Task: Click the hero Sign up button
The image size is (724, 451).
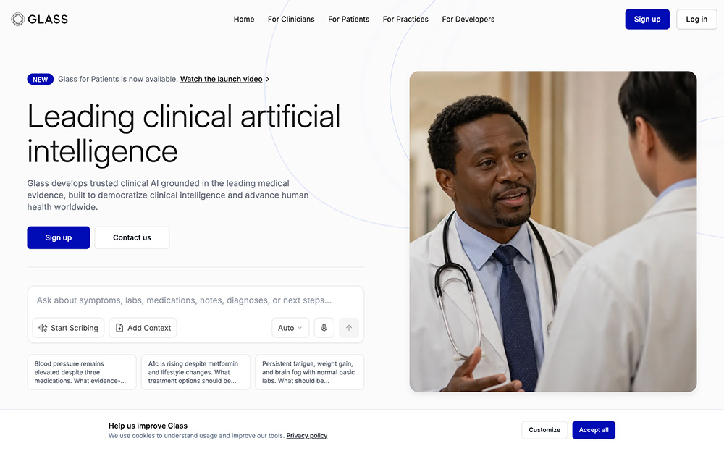Action: [x=58, y=237]
